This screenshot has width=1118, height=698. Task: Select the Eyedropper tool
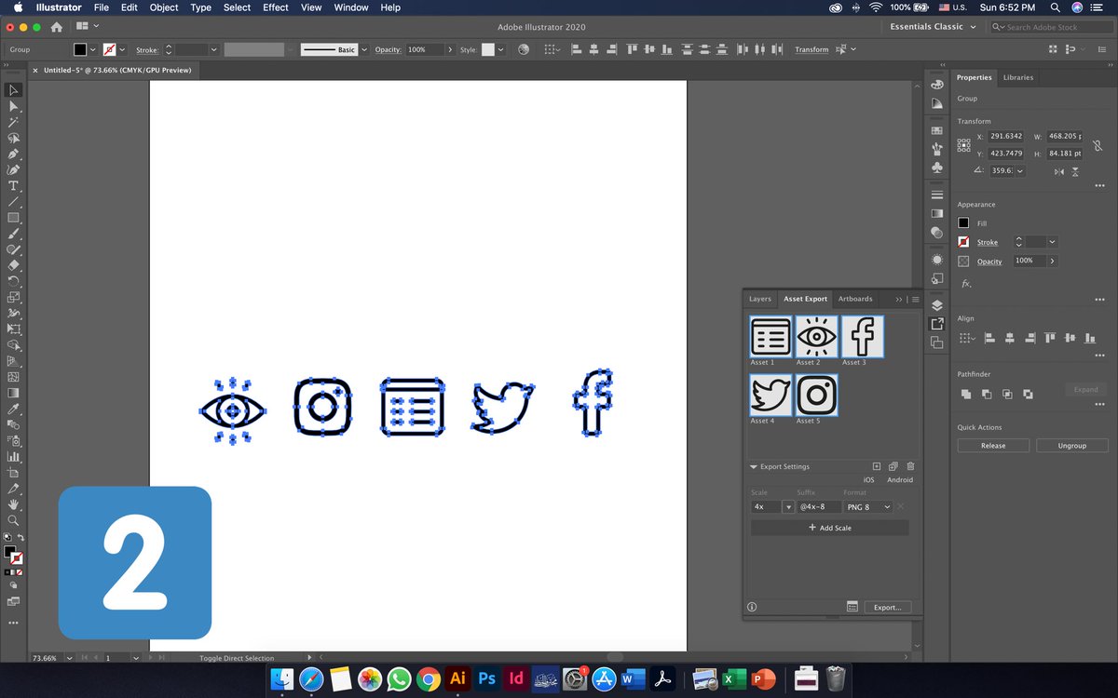[14, 408]
